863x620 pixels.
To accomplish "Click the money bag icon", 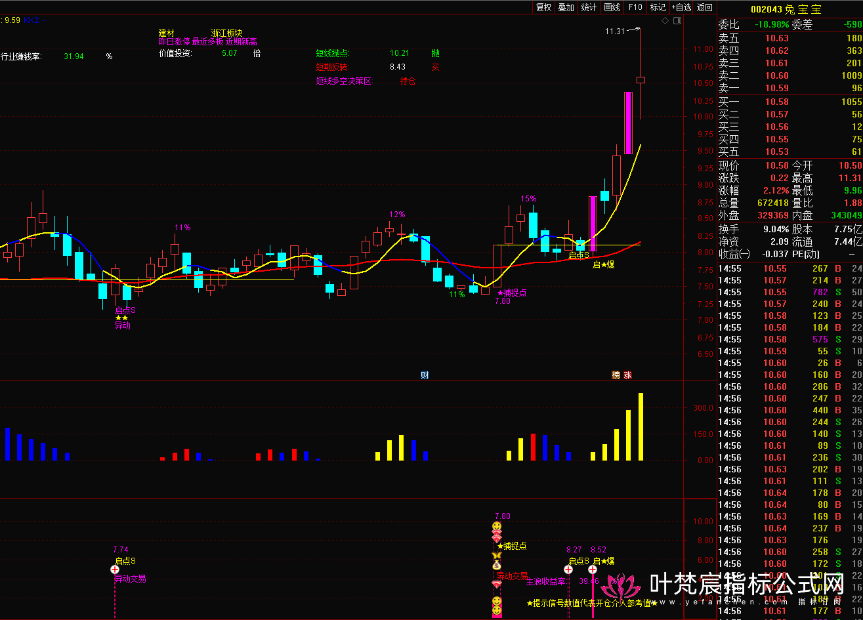I will [x=497, y=565].
